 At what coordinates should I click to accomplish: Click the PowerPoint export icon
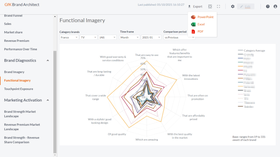(193, 17)
